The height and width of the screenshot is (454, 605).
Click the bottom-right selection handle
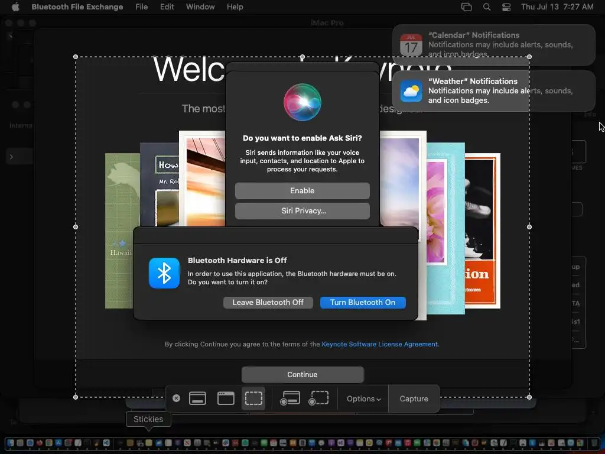[529, 397]
